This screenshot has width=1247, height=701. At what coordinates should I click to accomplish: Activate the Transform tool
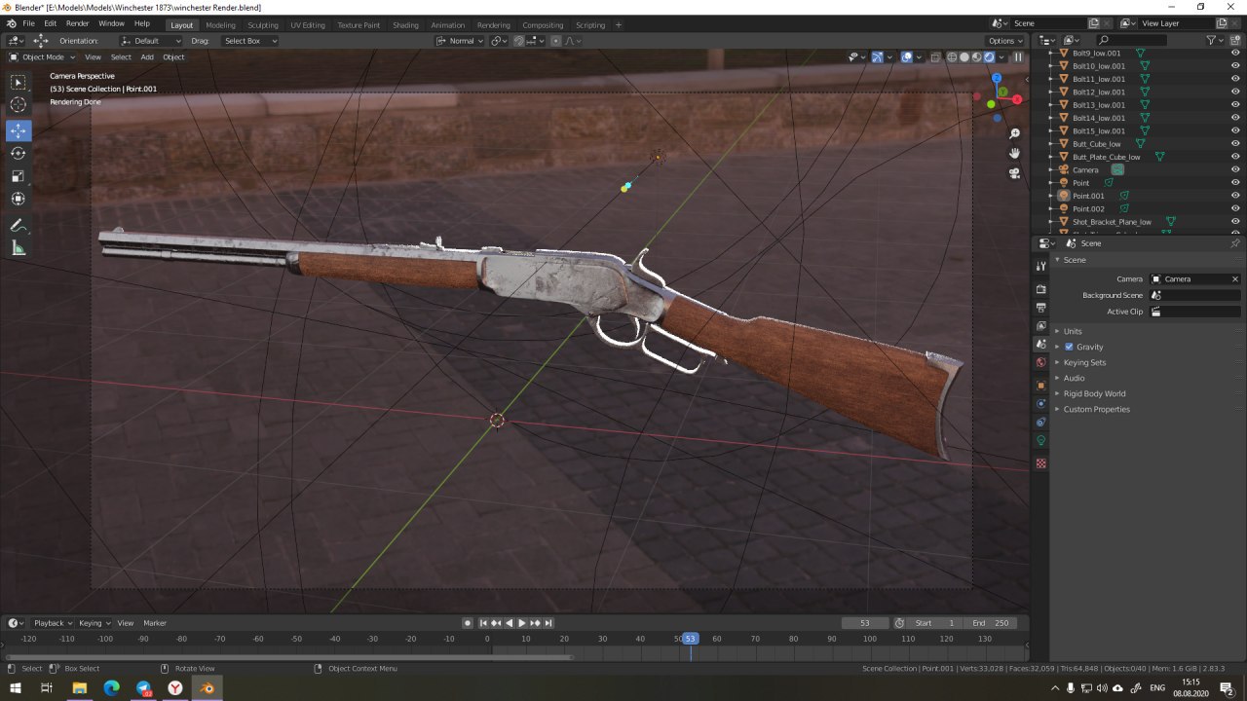point(19,199)
